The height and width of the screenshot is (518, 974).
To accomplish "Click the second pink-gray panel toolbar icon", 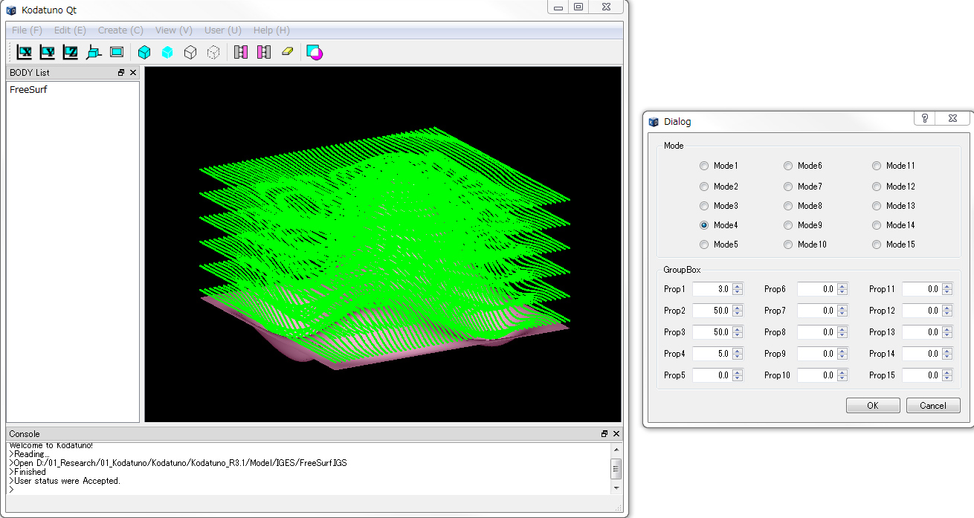I will click(x=264, y=52).
